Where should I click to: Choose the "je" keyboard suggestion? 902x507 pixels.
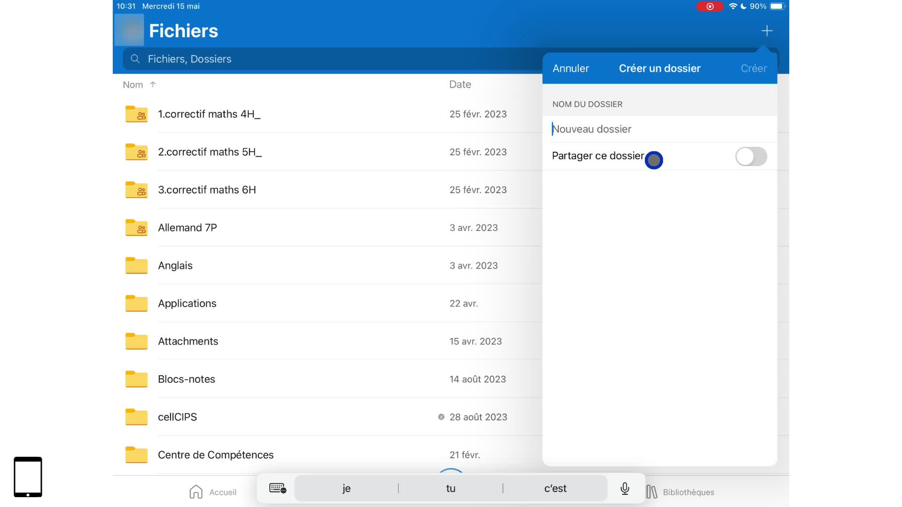click(x=346, y=488)
